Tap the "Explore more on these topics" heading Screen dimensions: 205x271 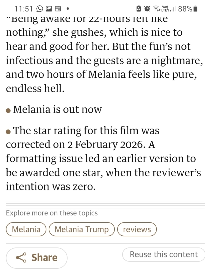(52, 213)
